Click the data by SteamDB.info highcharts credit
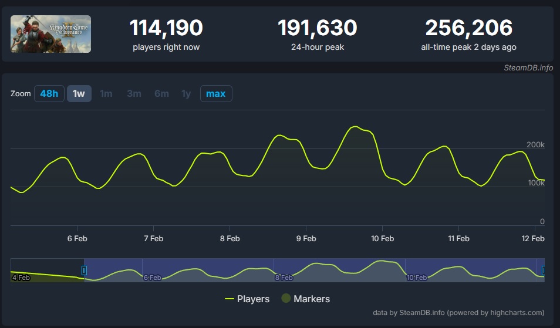 click(458, 313)
